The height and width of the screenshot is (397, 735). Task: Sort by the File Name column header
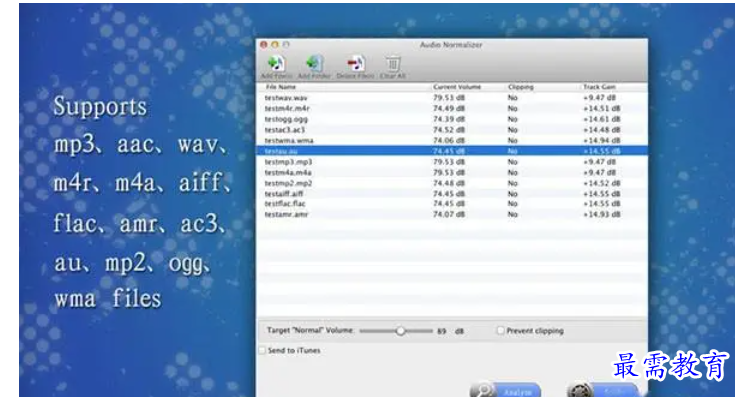pos(281,87)
